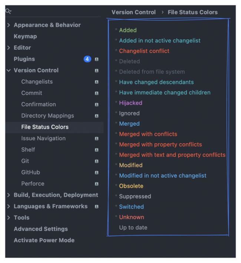Click the project-level icon beside Git
The image size is (241, 263).
click(96, 161)
